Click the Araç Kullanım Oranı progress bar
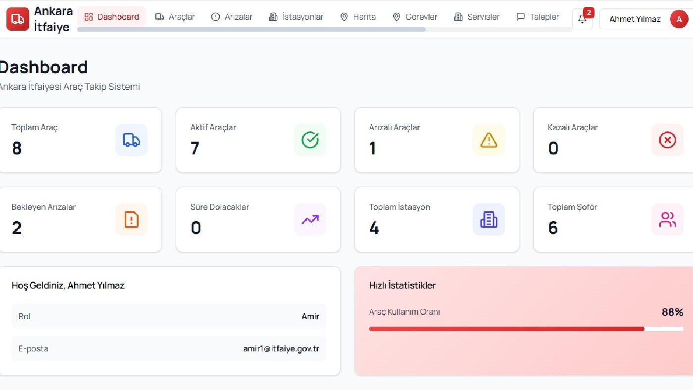The height and width of the screenshot is (390, 693). [x=526, y=329]
